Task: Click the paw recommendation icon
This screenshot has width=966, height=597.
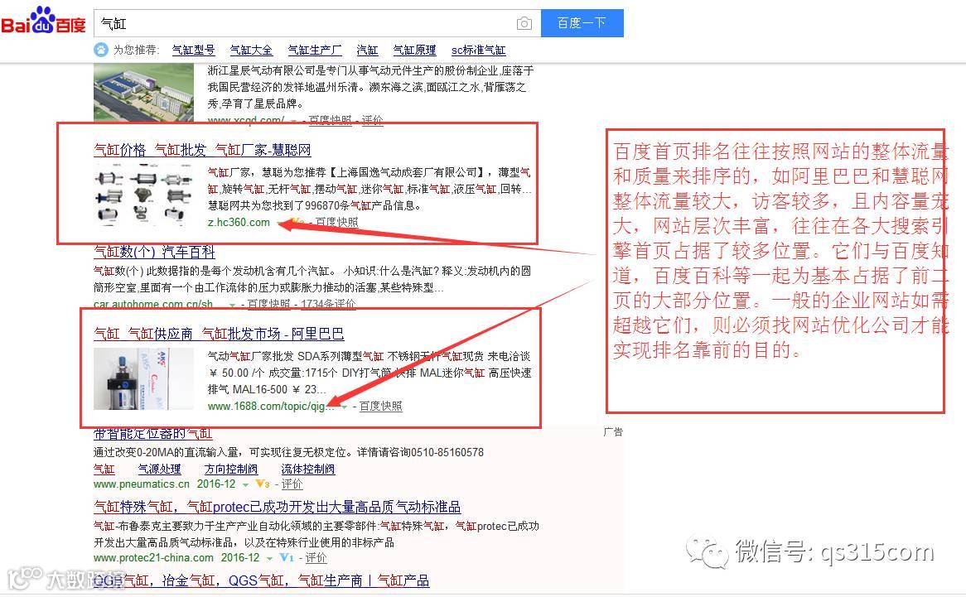Action: coord(100,50)
